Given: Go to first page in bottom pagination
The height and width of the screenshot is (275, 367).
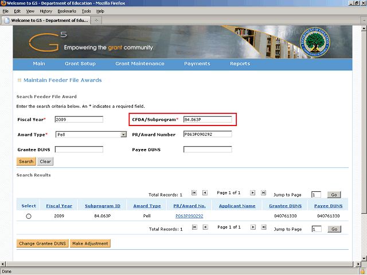Looking at the screenshot, I should pos(194,227).
